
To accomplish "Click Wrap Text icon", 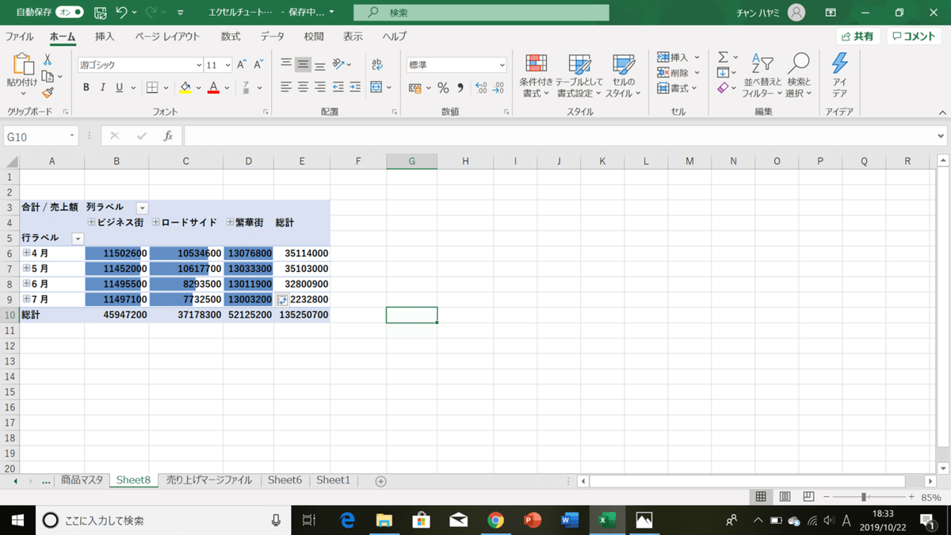I will (x=377, y=65).
